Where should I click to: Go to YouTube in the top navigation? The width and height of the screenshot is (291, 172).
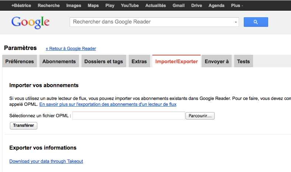pos(130,6)
